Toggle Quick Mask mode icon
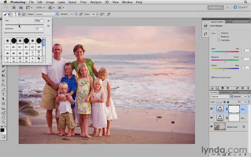Screen dimensions: 251x157 point(3,136)
